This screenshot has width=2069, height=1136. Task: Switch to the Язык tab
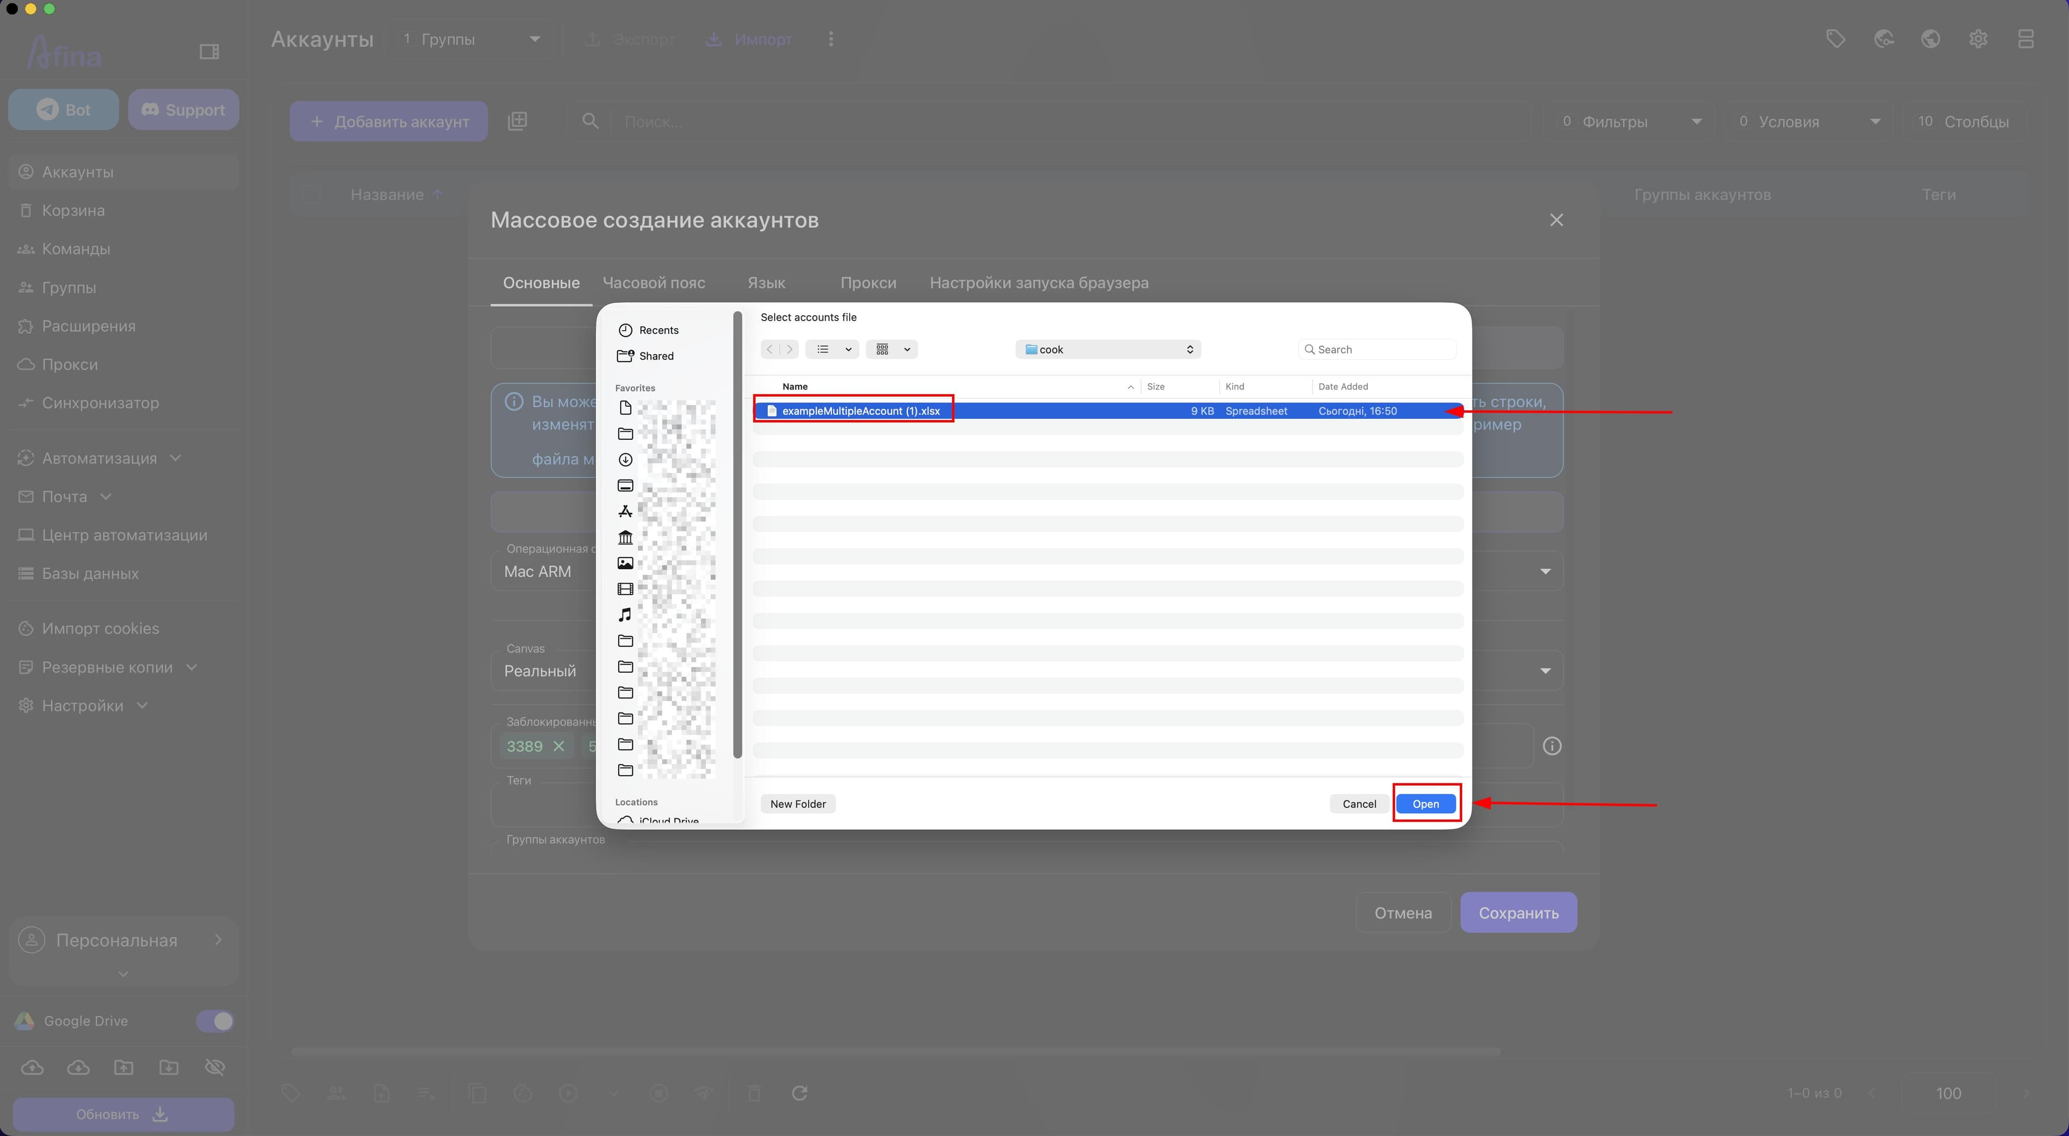pyautogui.click(x=766, y=283)
